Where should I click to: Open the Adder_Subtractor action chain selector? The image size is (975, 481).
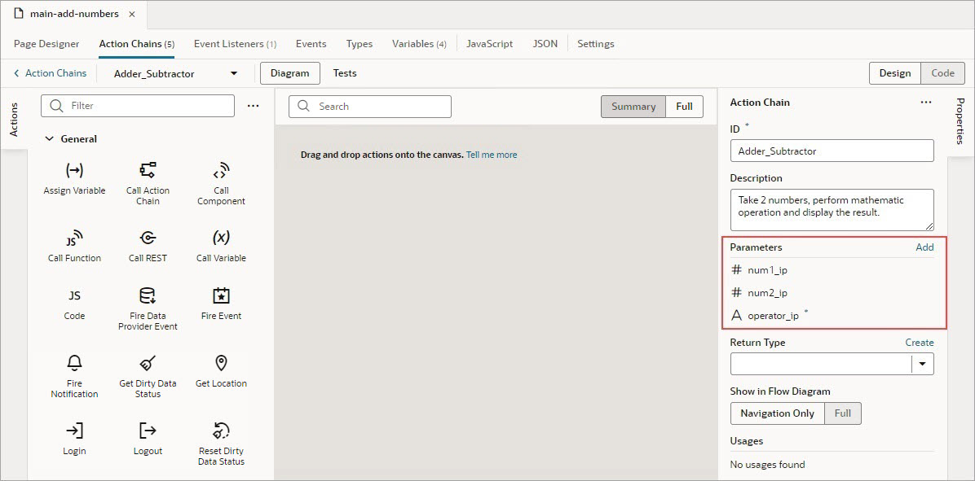click(233, 72)
